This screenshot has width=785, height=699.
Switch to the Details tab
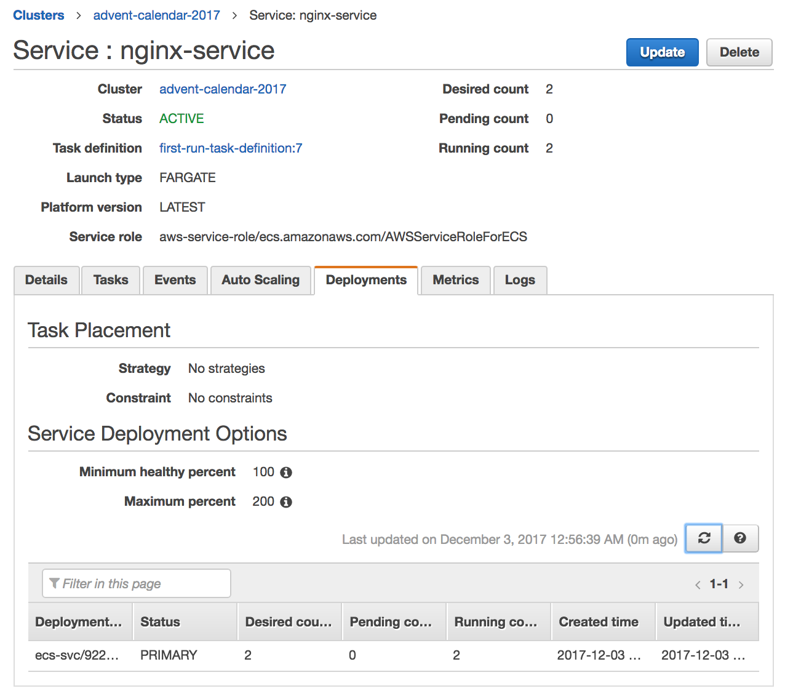(x=46, y=280)
